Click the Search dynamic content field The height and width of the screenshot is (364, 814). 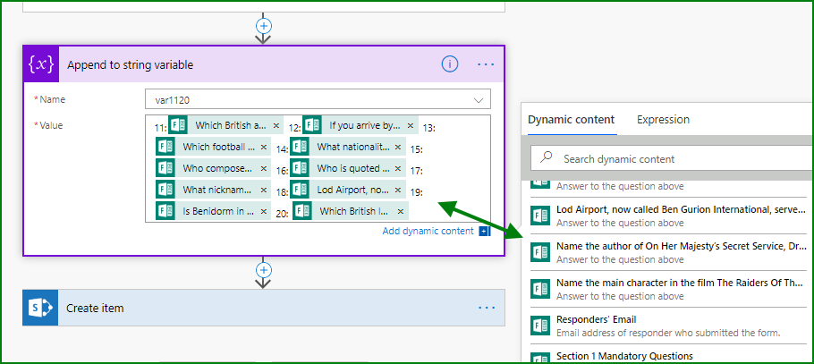pos(673,158)
